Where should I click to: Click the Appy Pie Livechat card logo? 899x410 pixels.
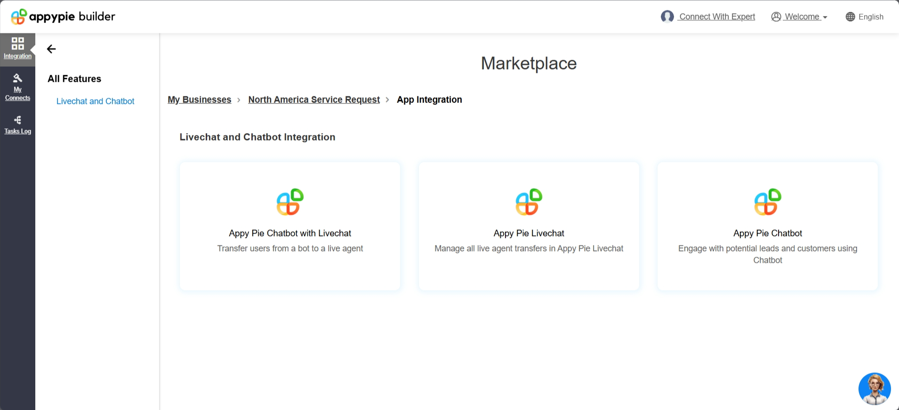click(529, 202)
